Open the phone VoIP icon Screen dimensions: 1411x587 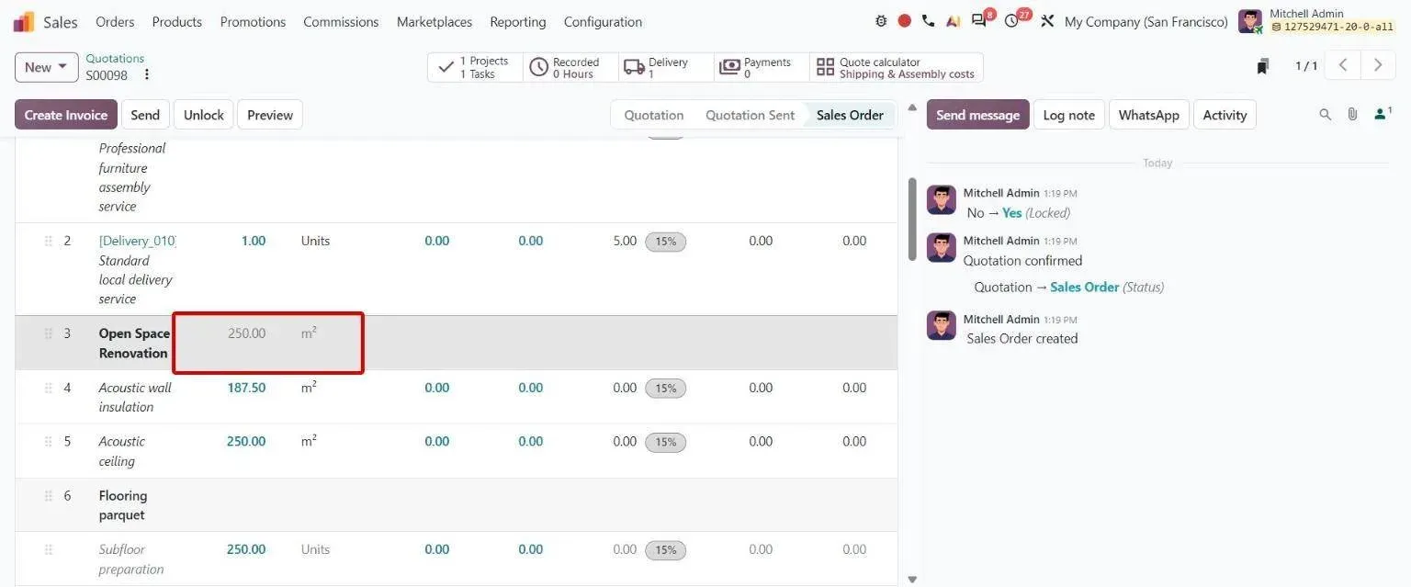(928, 21)
